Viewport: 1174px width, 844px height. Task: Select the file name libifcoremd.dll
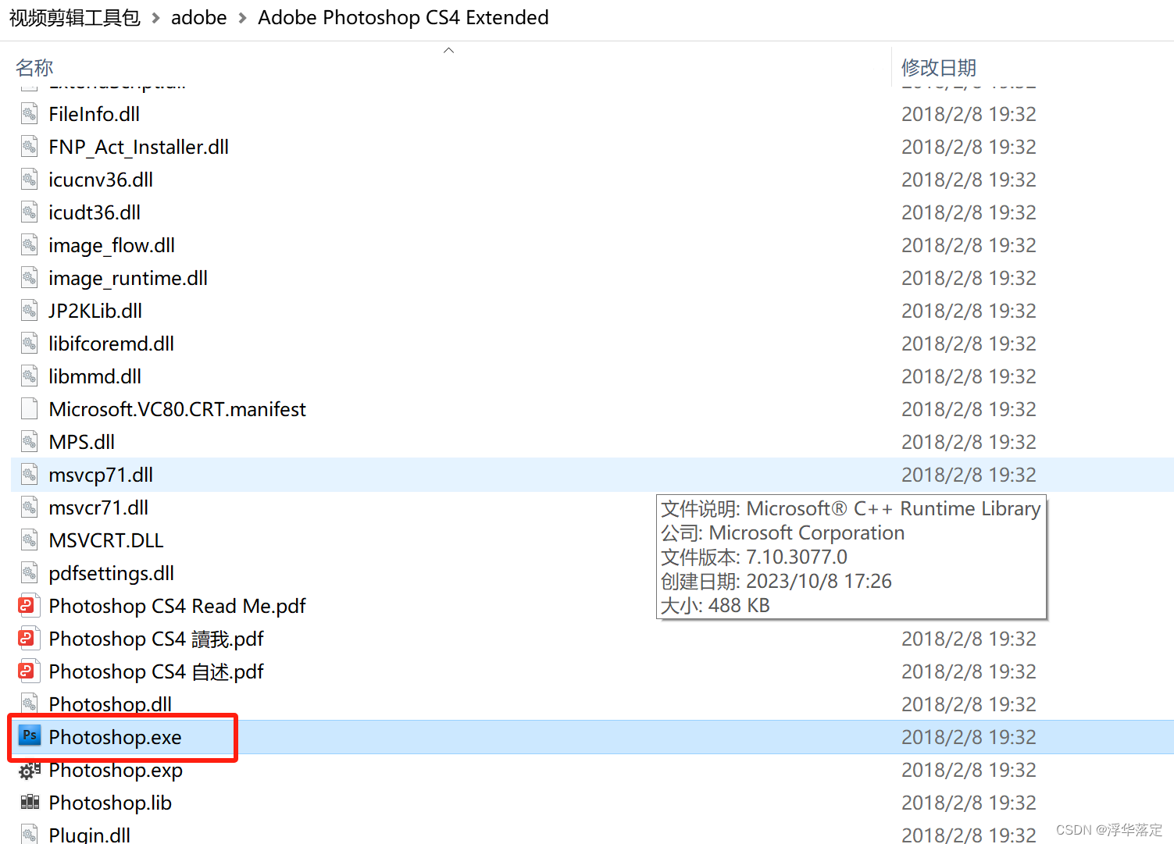(x=112, y=344)
